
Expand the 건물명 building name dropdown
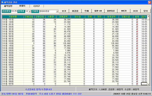pyautogui.click(x=57, y=11)
